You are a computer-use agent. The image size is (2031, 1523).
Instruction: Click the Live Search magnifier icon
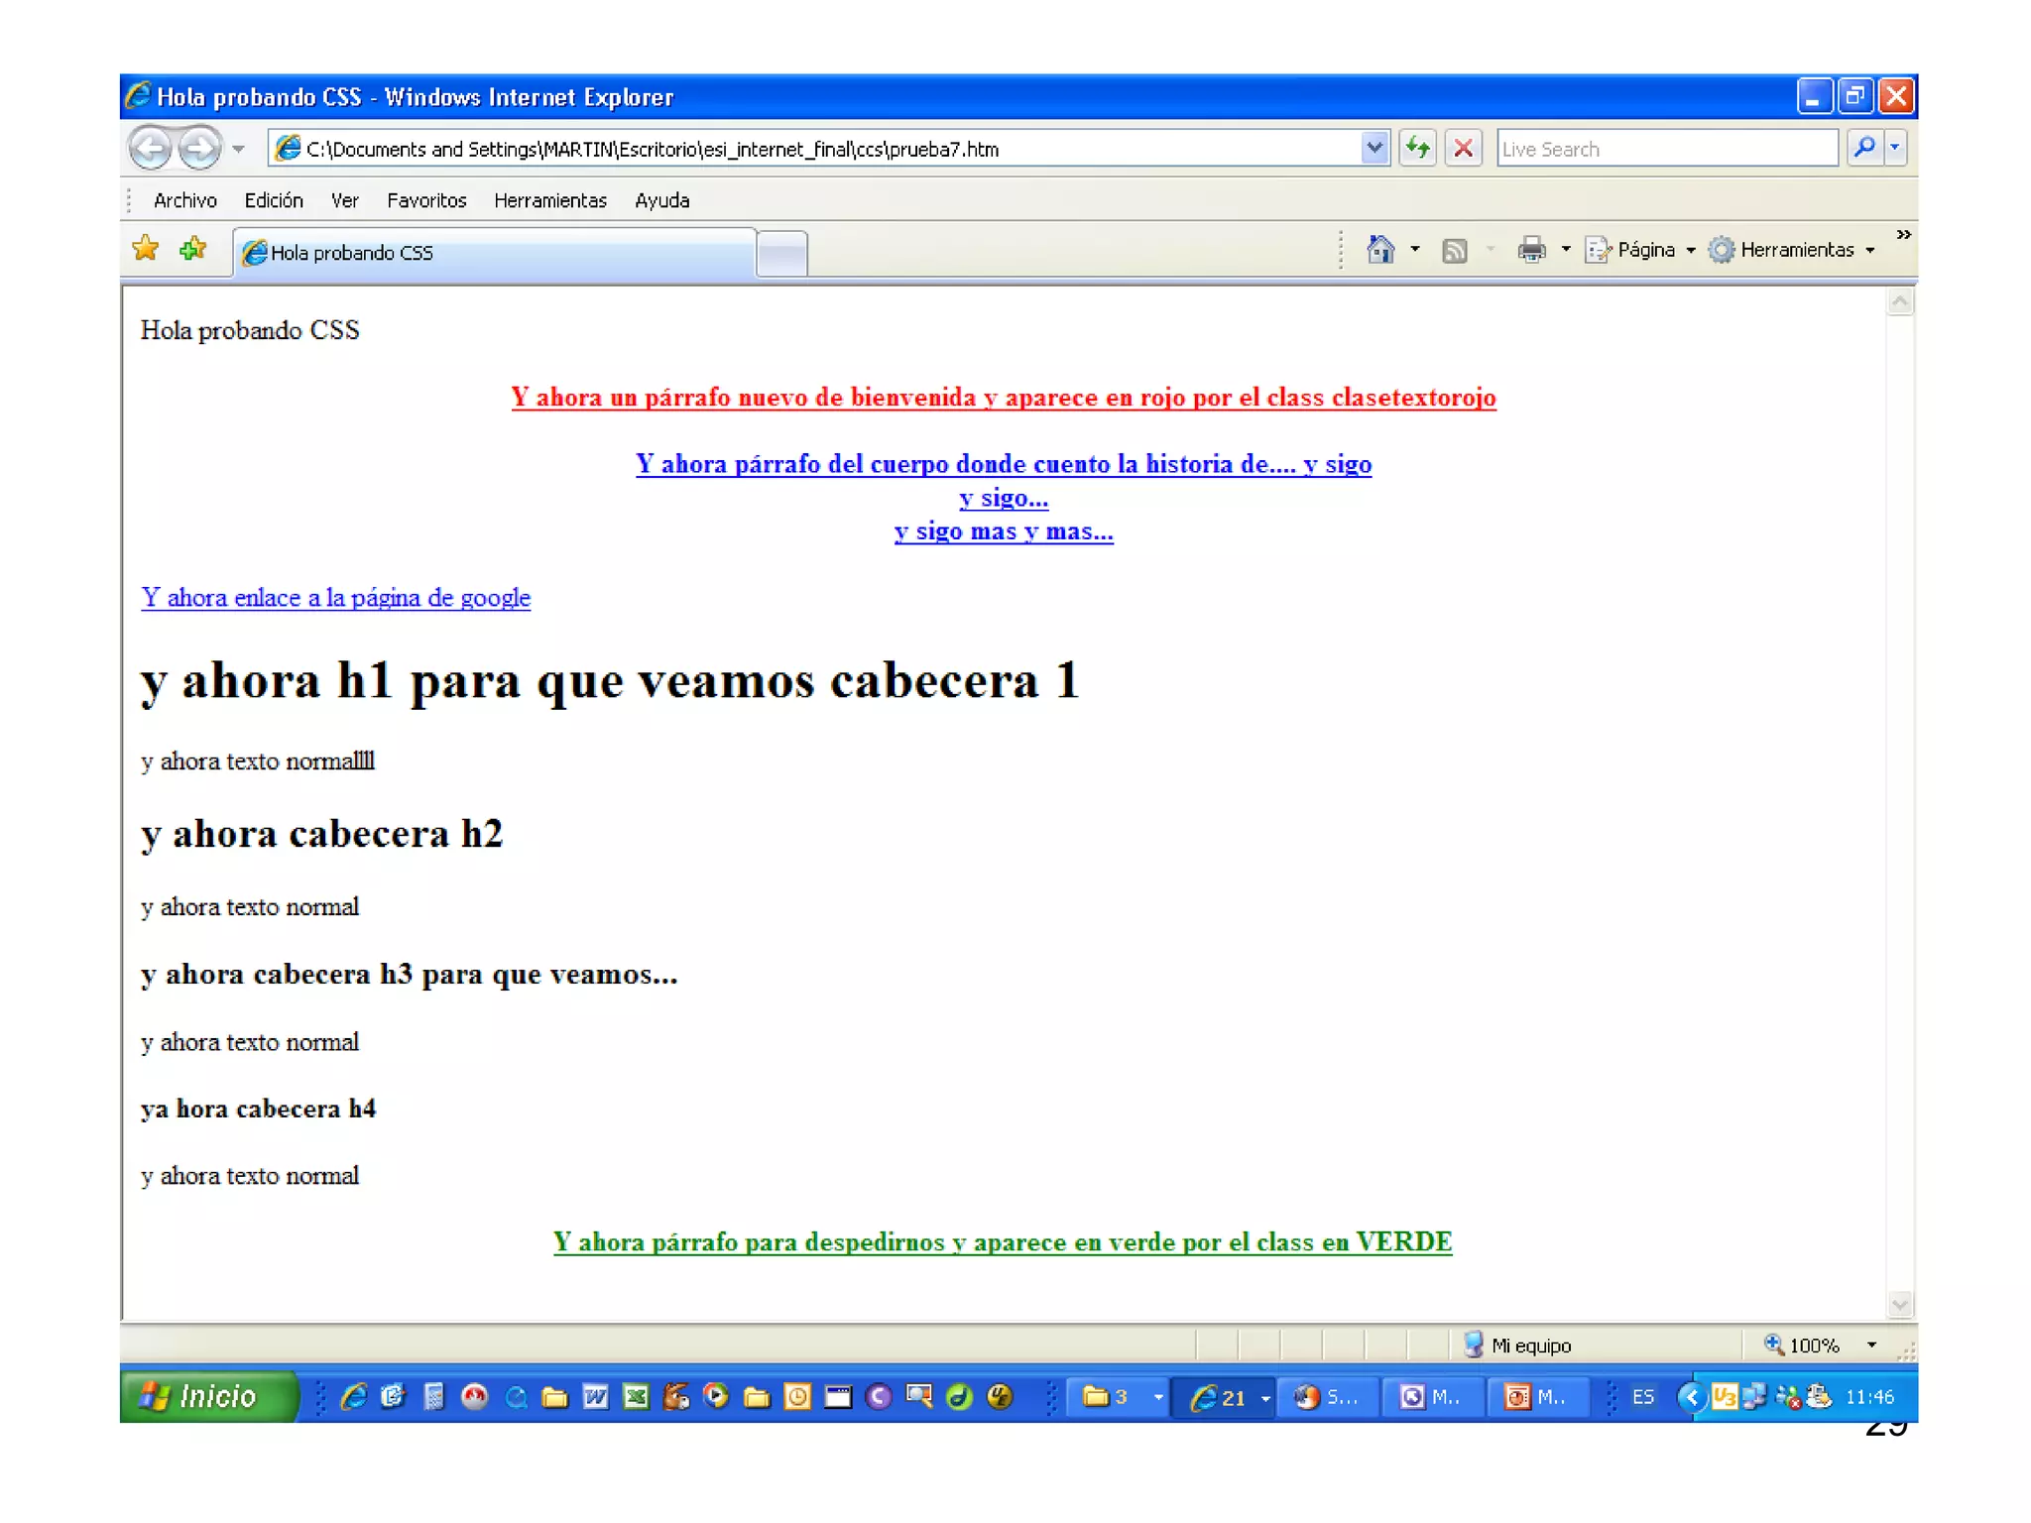tap(1863, 149)
